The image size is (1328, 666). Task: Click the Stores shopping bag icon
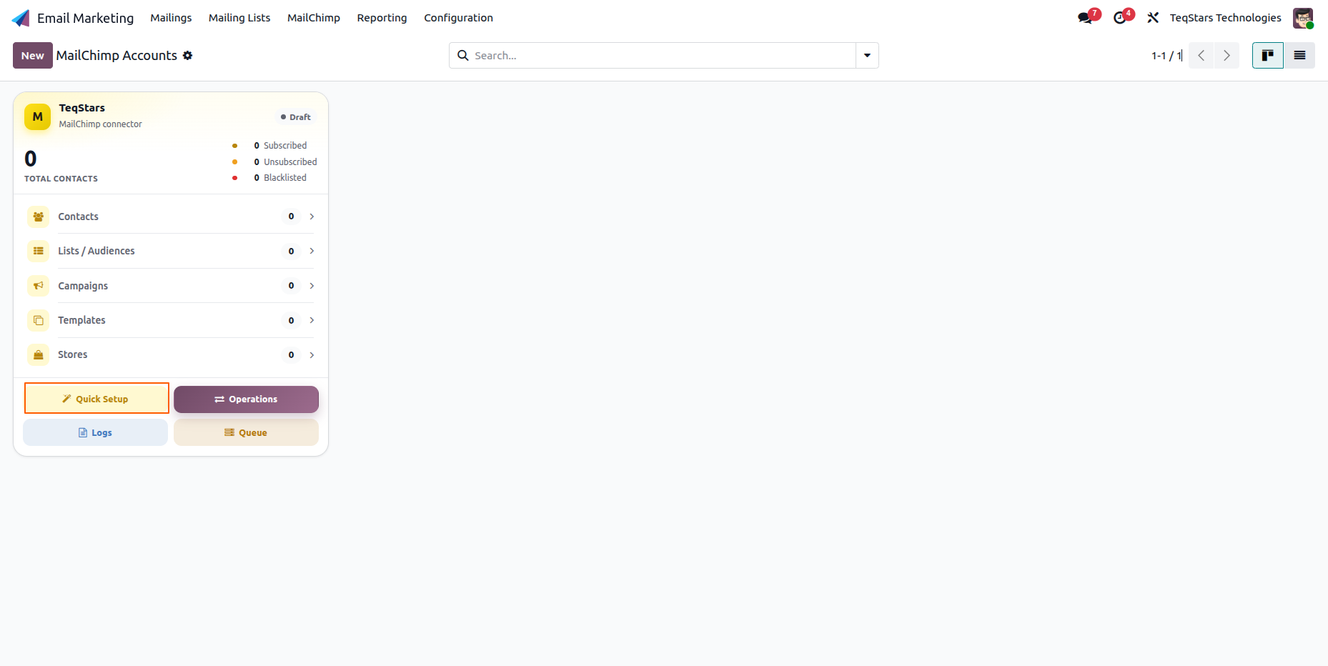pyautogui.click(x=39, y=354)
